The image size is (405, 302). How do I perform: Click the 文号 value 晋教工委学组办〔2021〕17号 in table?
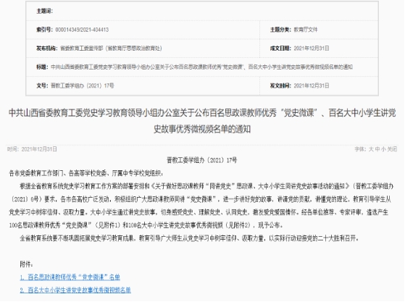click(83, 85)
